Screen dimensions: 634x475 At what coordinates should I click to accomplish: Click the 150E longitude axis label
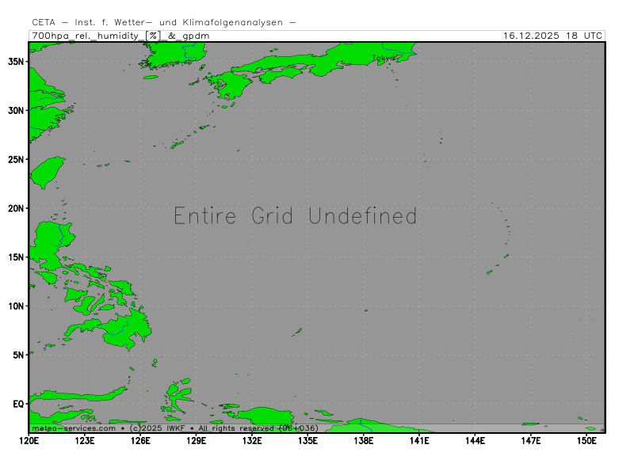[586, 440]
